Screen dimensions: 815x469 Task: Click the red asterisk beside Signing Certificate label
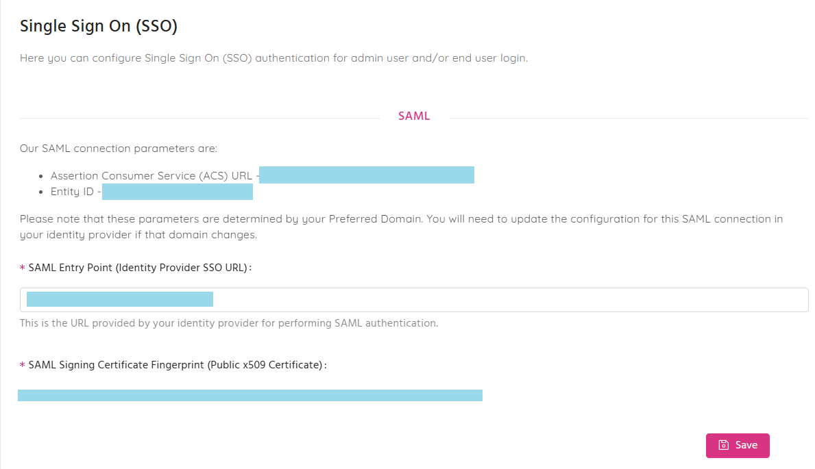(23, 365)
